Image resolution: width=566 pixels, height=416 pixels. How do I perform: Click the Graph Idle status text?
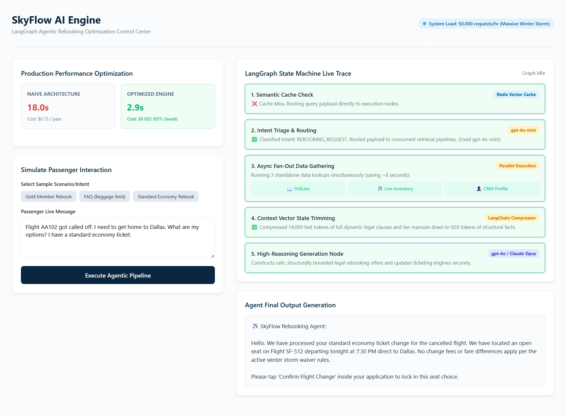point(533,73)
